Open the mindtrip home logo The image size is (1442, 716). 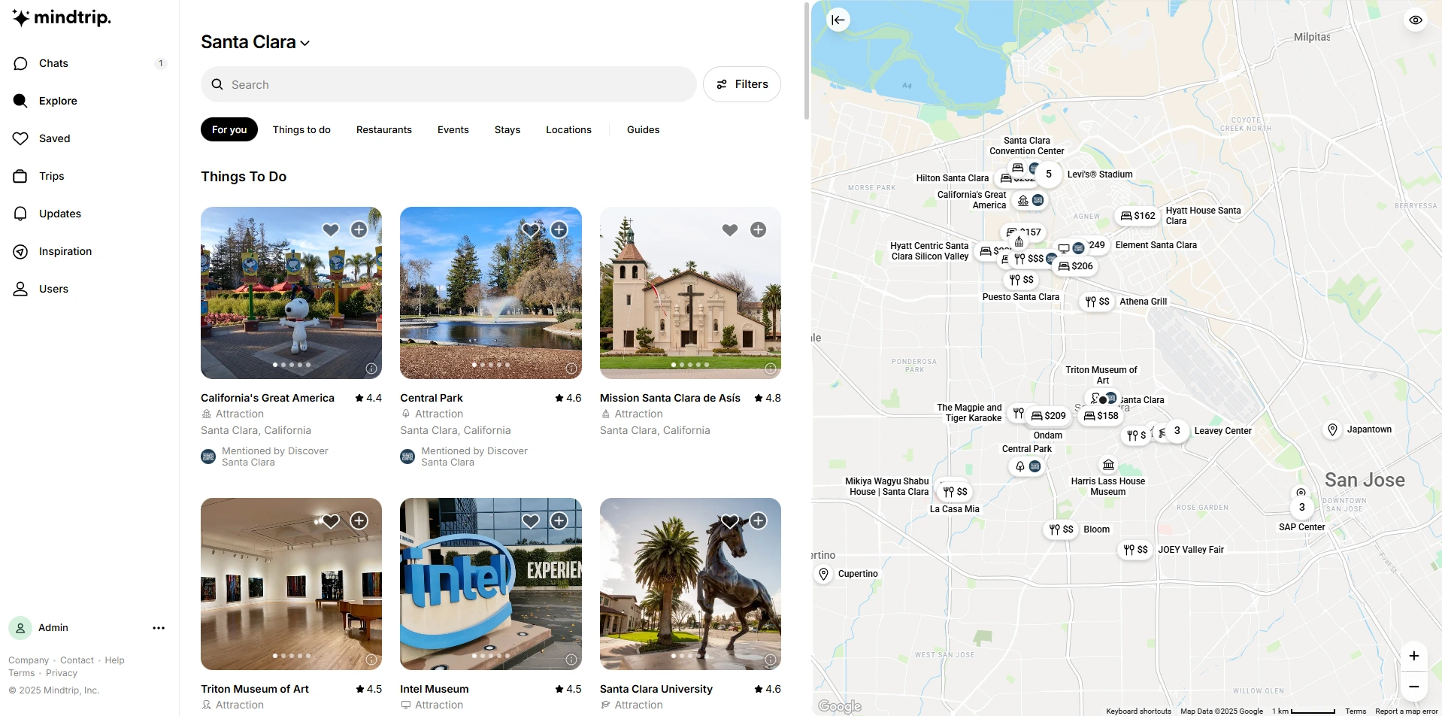(x=62, y=18)
